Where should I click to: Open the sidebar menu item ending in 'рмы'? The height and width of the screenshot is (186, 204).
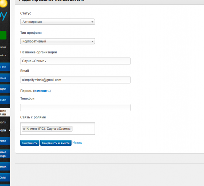point(5,177)
